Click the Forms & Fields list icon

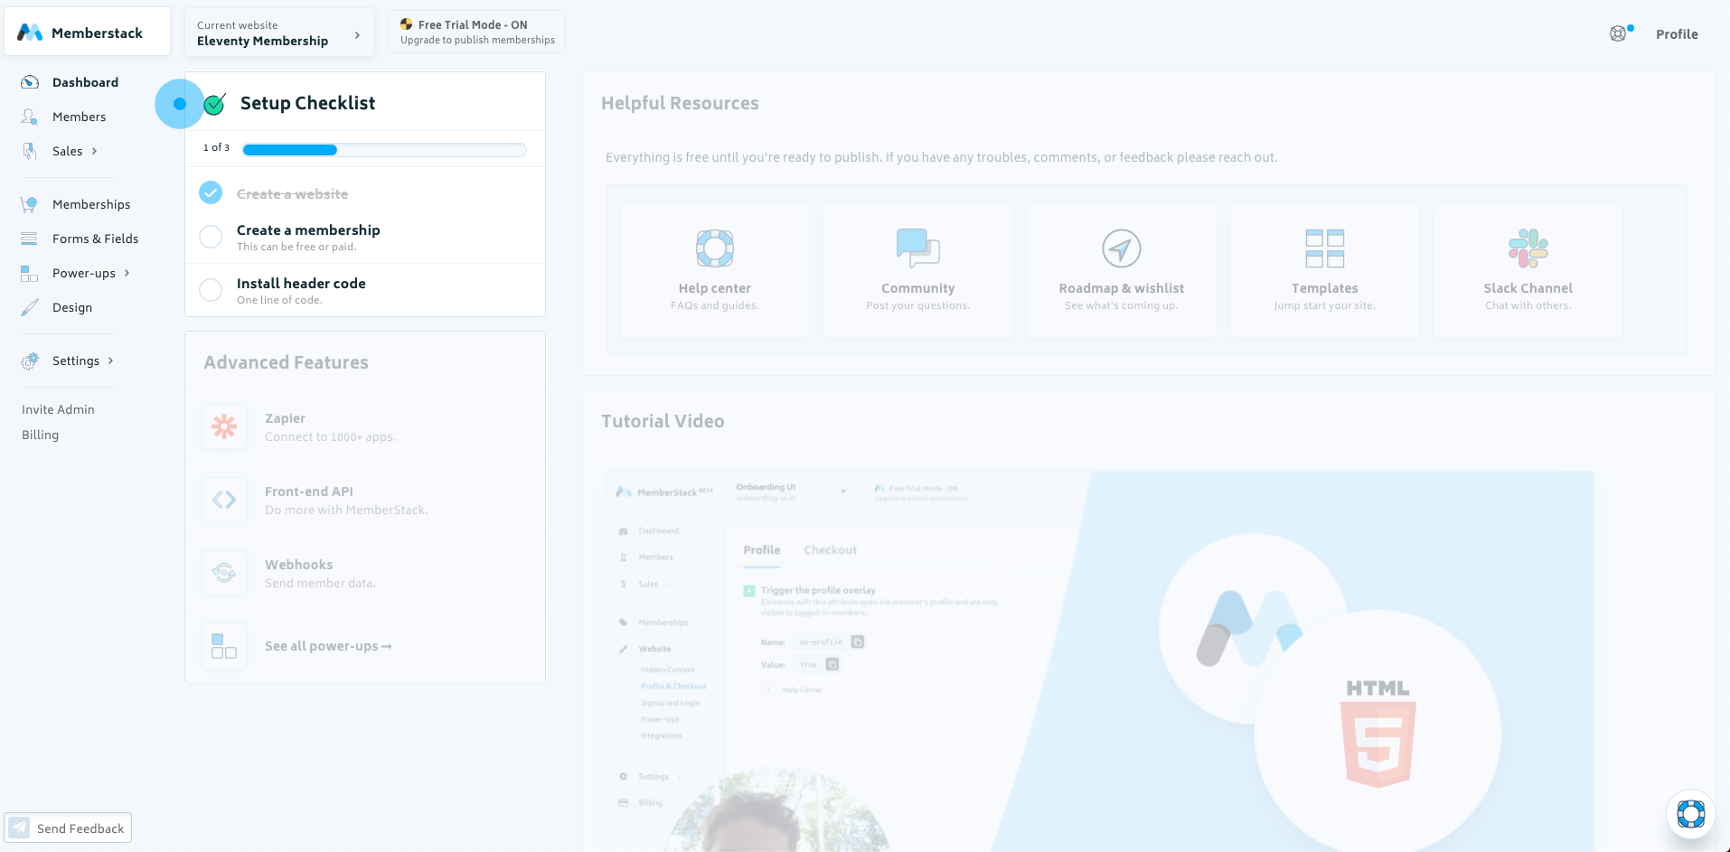click(x=30, y=239)
